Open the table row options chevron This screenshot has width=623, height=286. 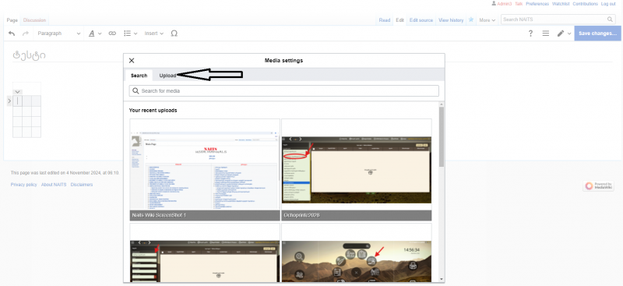coord(9,101)
